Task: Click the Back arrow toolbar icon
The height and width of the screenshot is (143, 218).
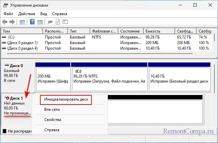Action: point(5,22)
